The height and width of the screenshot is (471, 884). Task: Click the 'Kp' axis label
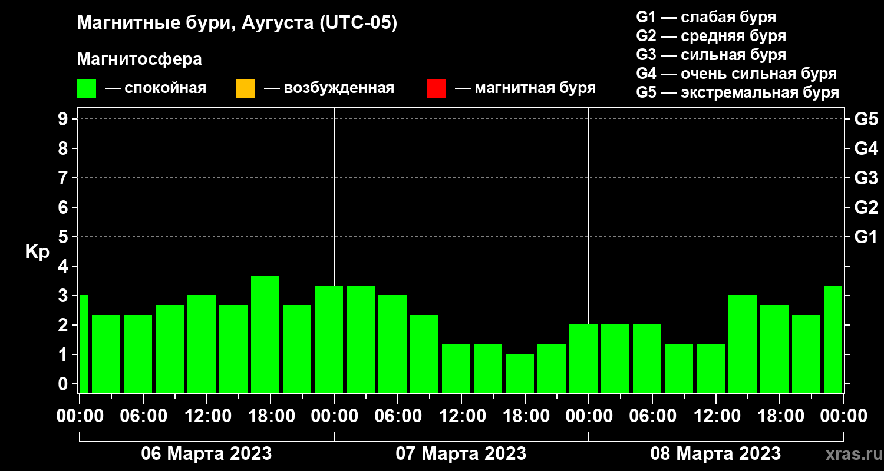pos(37,252)
